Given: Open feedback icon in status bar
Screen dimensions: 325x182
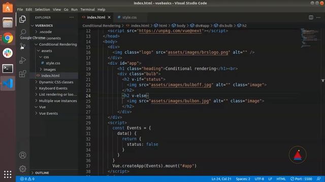Looking at the screenshot, I should [319, 179].
